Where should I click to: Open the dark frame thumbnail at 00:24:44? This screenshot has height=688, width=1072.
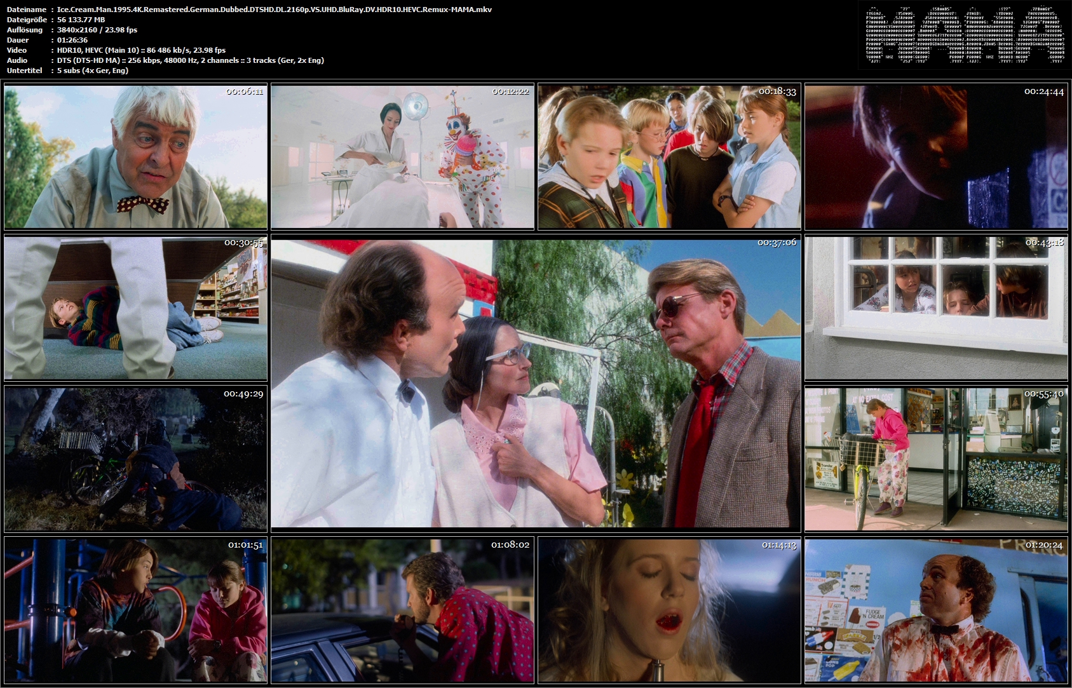pos(936,156)
